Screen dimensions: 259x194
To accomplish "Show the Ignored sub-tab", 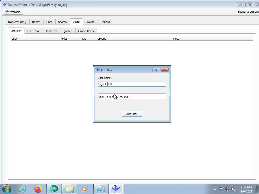I will click(x=67, y=31).
